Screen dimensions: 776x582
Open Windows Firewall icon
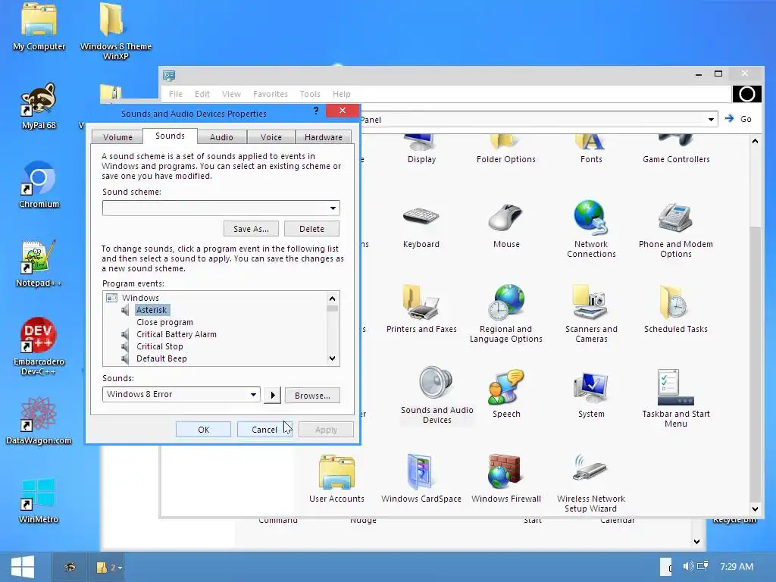pos(505,479)
